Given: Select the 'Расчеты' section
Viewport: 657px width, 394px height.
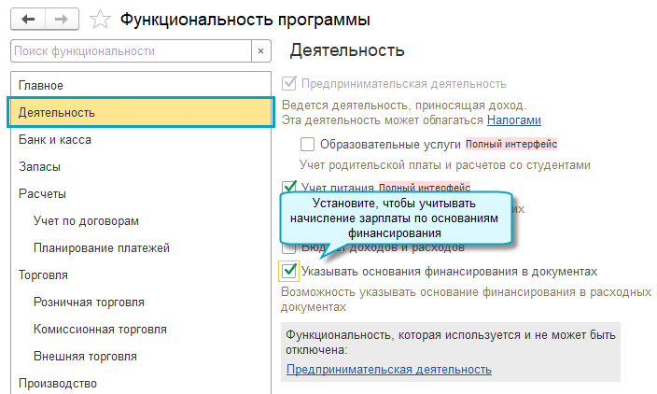Looking at the screenshot, I should pos(42,194).
